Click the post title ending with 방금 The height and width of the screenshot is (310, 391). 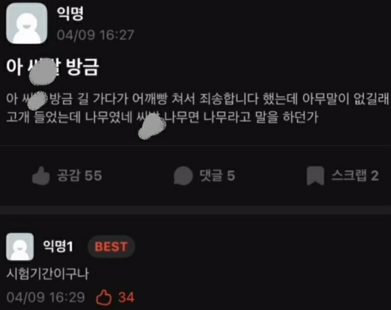[53, 67]
